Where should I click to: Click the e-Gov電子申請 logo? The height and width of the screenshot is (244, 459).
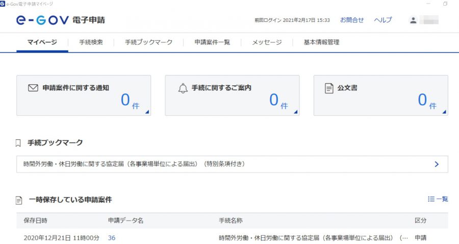(60, 20)
